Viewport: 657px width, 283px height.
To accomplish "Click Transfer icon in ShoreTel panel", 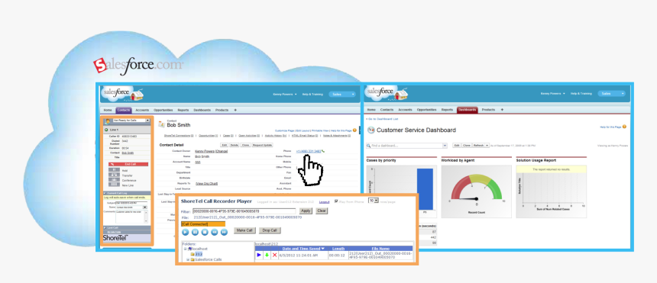I will pyautogui.click(x=115, y=175).
